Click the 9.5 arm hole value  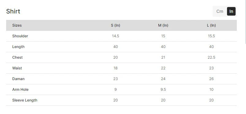pos(163,90)
